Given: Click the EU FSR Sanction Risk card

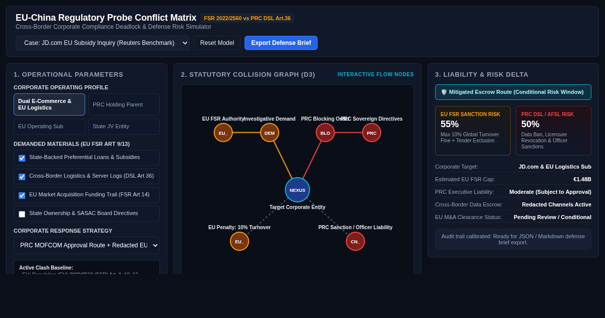Looking at the screenshot, I should (473, 131).
